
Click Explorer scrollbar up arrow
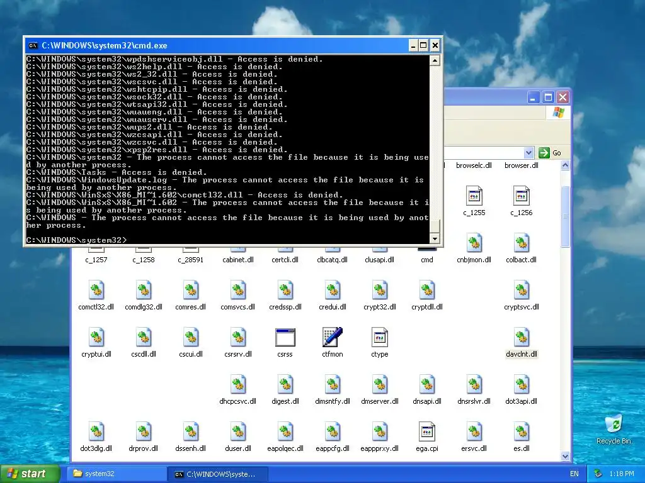pos(565,165)
